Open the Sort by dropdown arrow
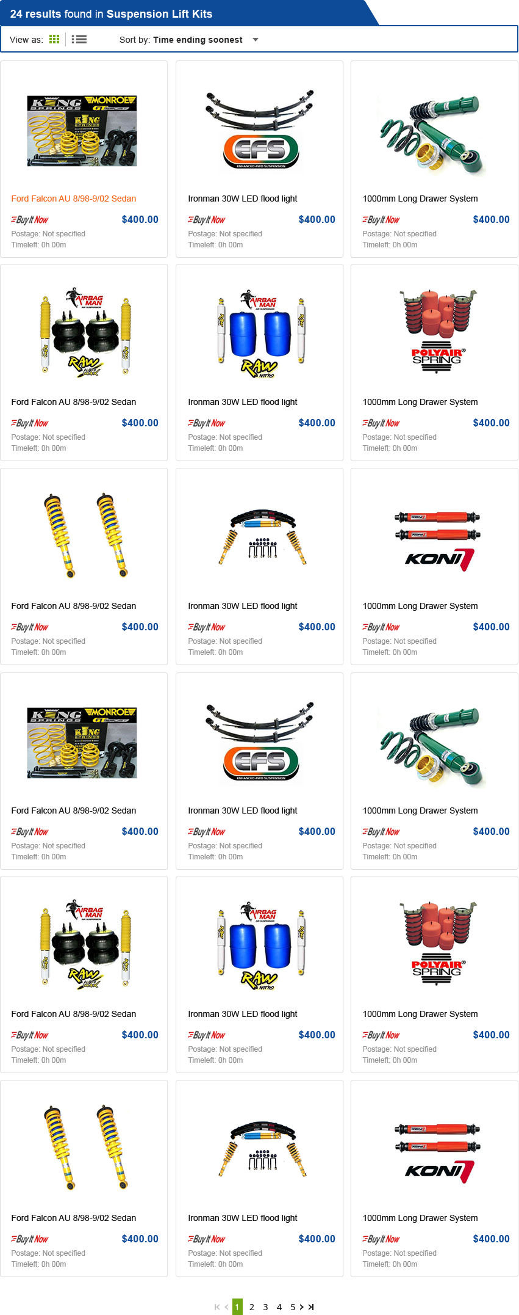 (x=256, y=40)
